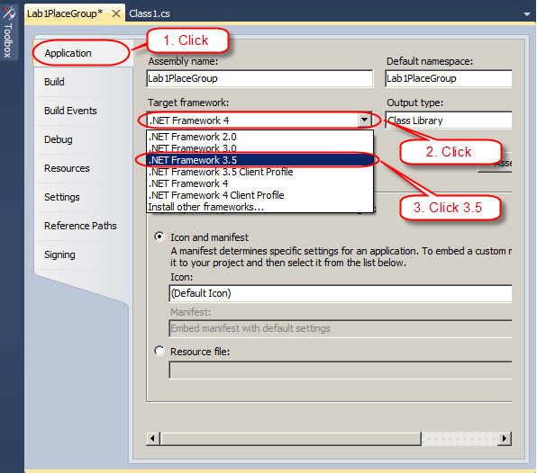
Task: Click the horizontal scrollbar thumb
Action: pyautogui.click(x=291, y=439)
